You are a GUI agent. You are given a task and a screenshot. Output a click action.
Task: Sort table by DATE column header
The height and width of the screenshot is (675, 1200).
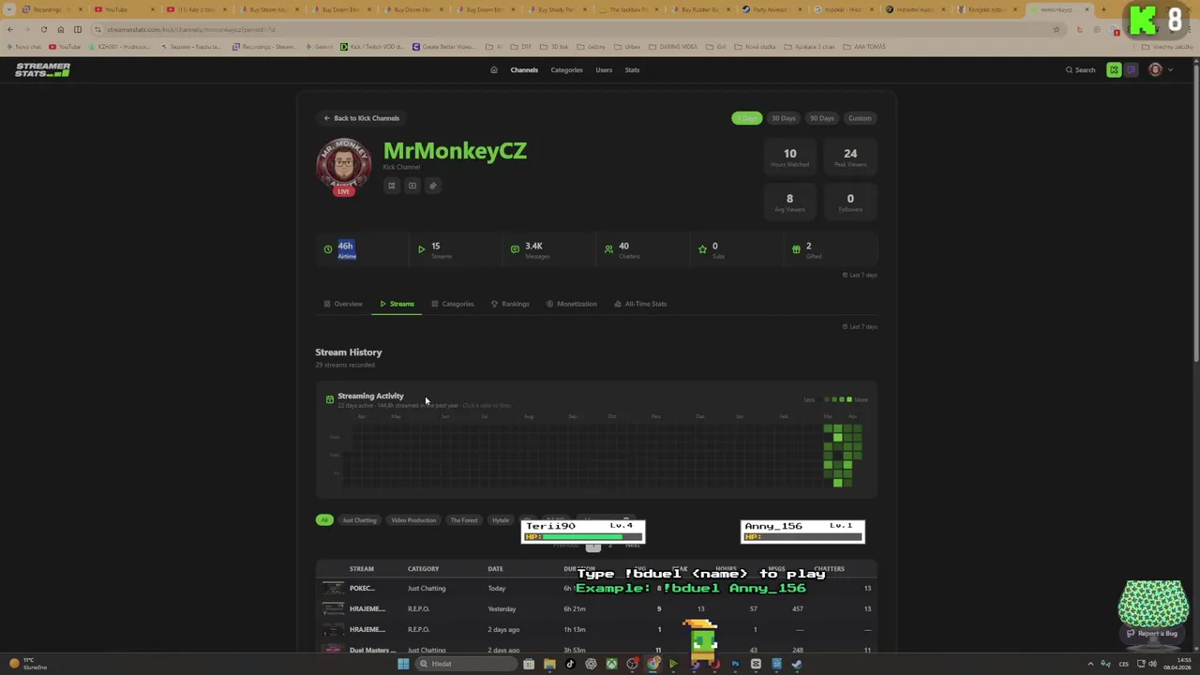(x=495, y=569)
